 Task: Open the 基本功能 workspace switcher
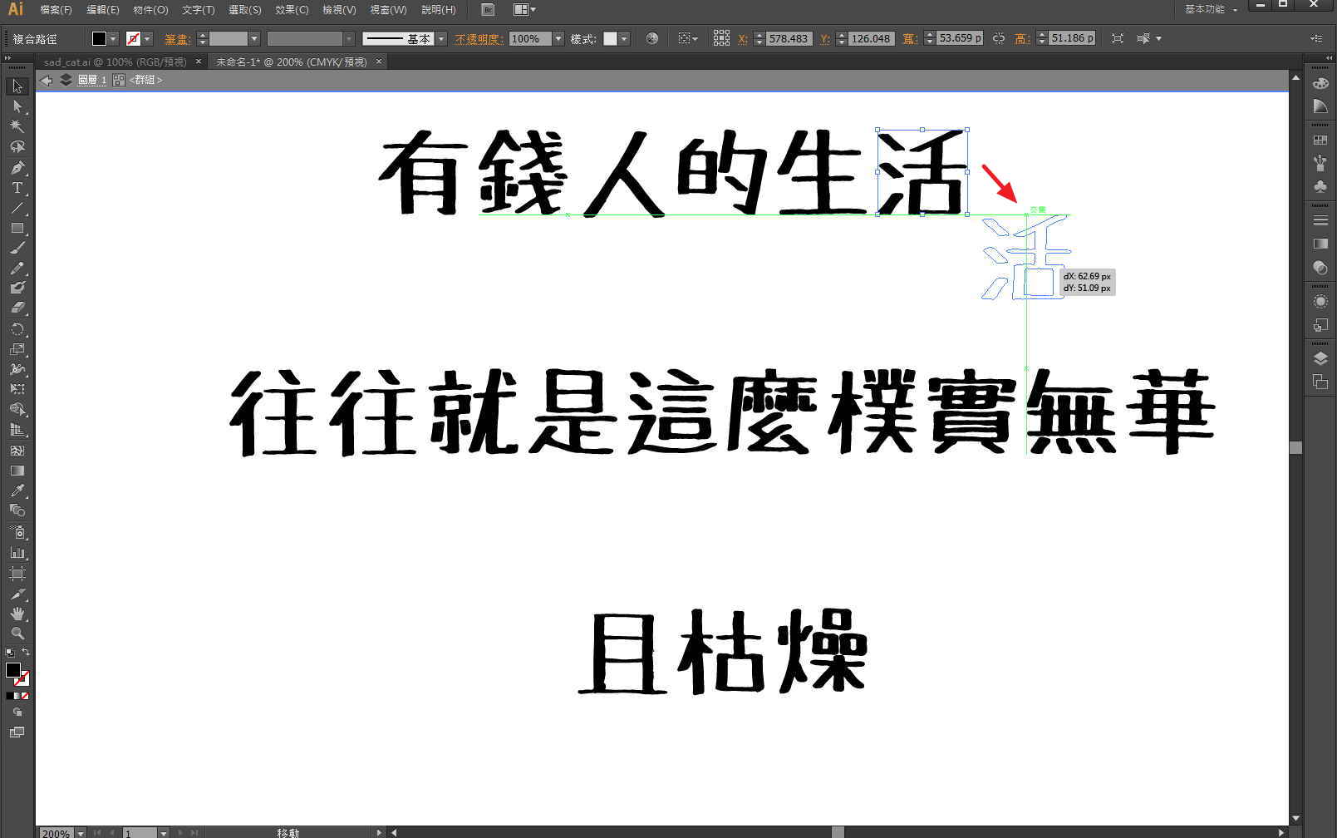(1211, 9)
